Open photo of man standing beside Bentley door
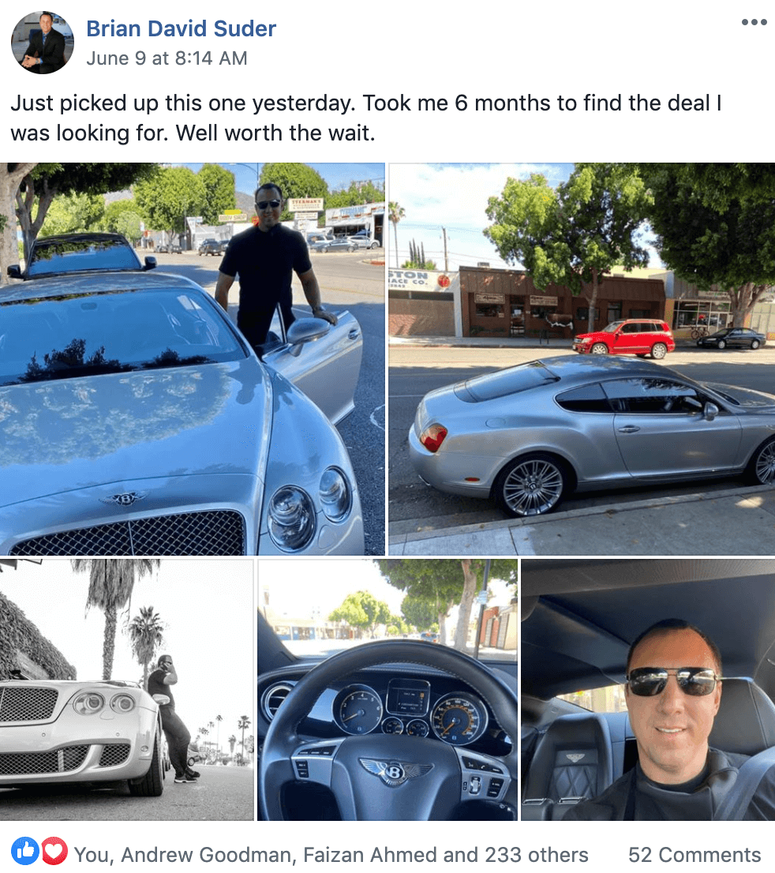 pos(192,358)
